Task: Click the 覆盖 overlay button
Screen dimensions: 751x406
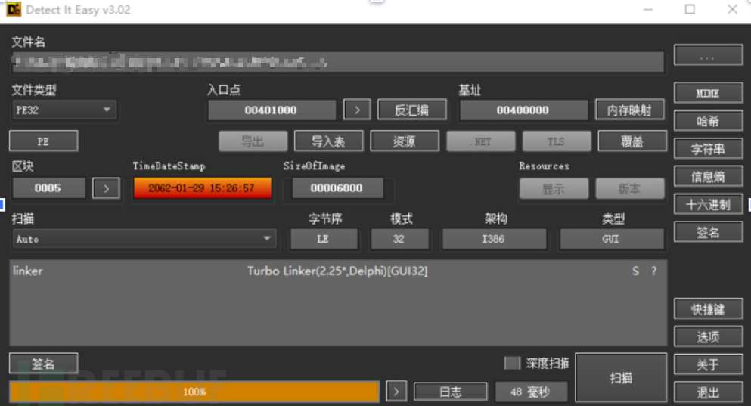Action: pos(632,141)
